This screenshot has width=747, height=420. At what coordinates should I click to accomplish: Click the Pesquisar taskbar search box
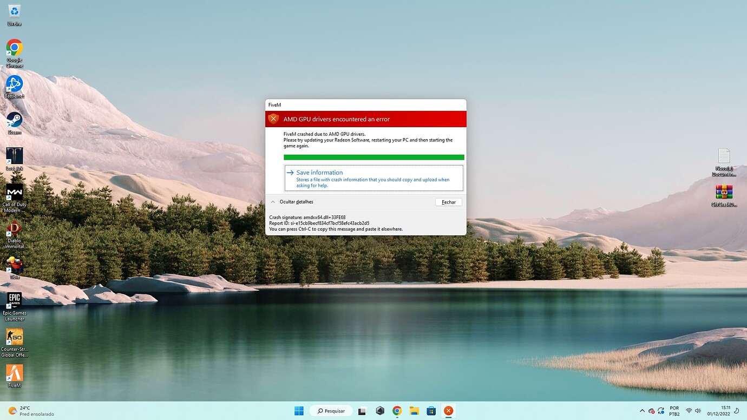tap(331, 411)
